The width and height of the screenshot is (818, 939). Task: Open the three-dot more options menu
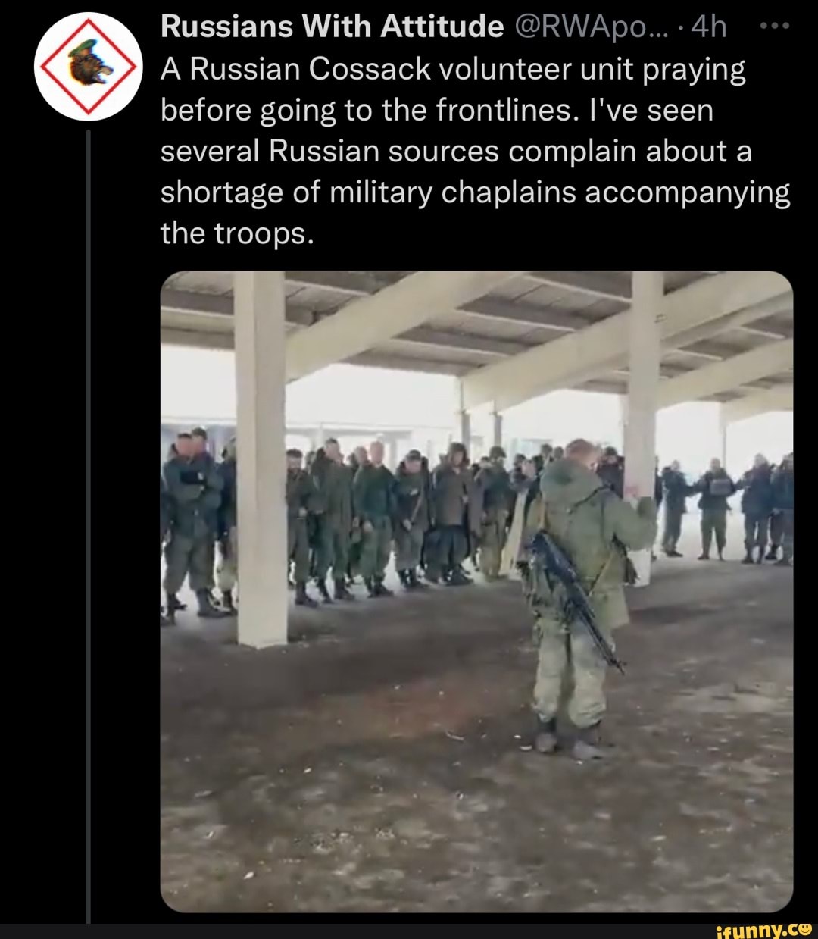775,27
